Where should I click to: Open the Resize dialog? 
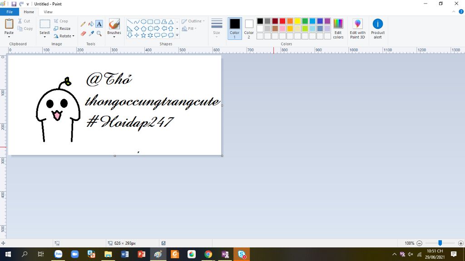(62, 29)
